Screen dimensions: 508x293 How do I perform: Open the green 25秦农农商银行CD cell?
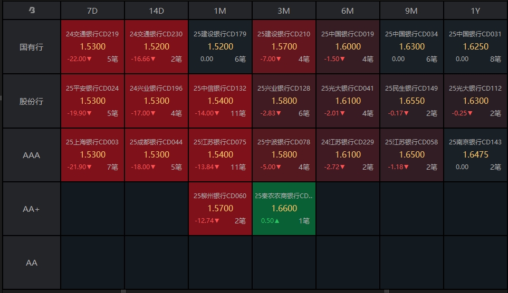(x=284, y=209)
